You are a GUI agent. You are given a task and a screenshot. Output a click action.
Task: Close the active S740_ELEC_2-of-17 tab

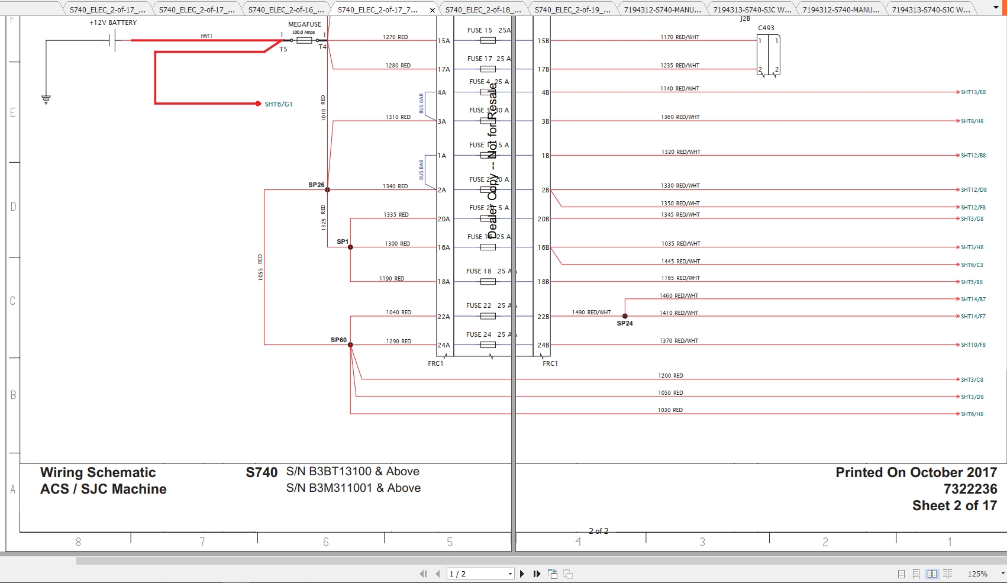click(432, 10)
